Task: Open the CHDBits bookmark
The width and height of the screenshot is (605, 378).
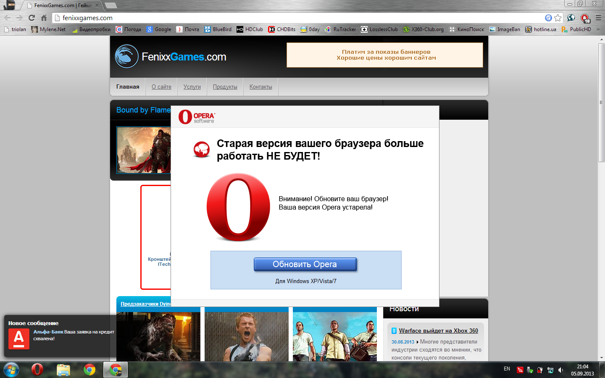Action: tap(282, 29)
